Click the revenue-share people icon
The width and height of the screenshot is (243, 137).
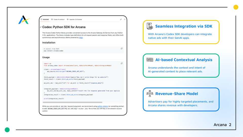click(x=150, y=94)
